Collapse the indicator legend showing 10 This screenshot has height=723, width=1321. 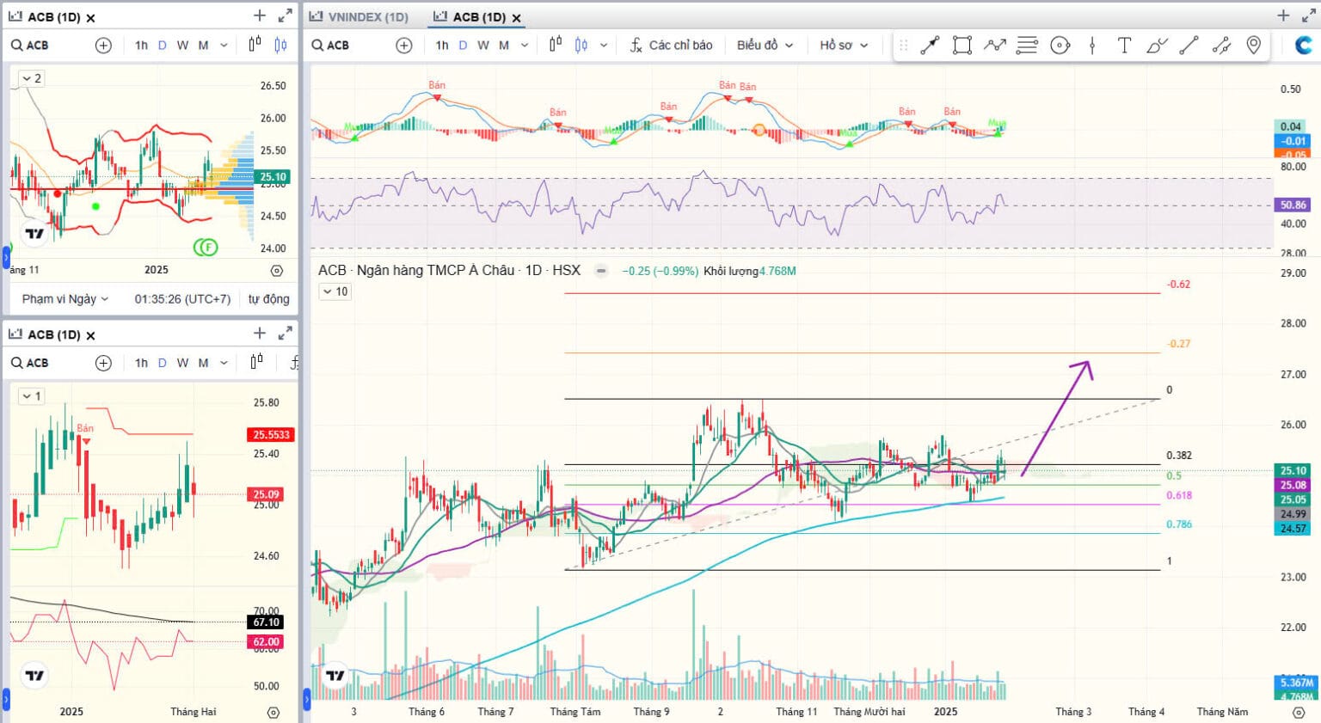coord(335,291)
